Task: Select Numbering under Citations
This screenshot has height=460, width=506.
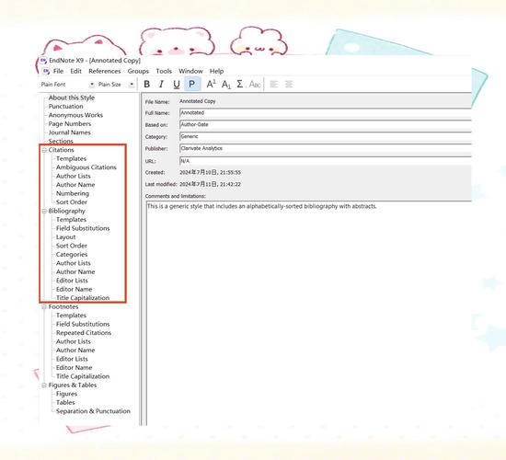Action: tap(73, 193)
